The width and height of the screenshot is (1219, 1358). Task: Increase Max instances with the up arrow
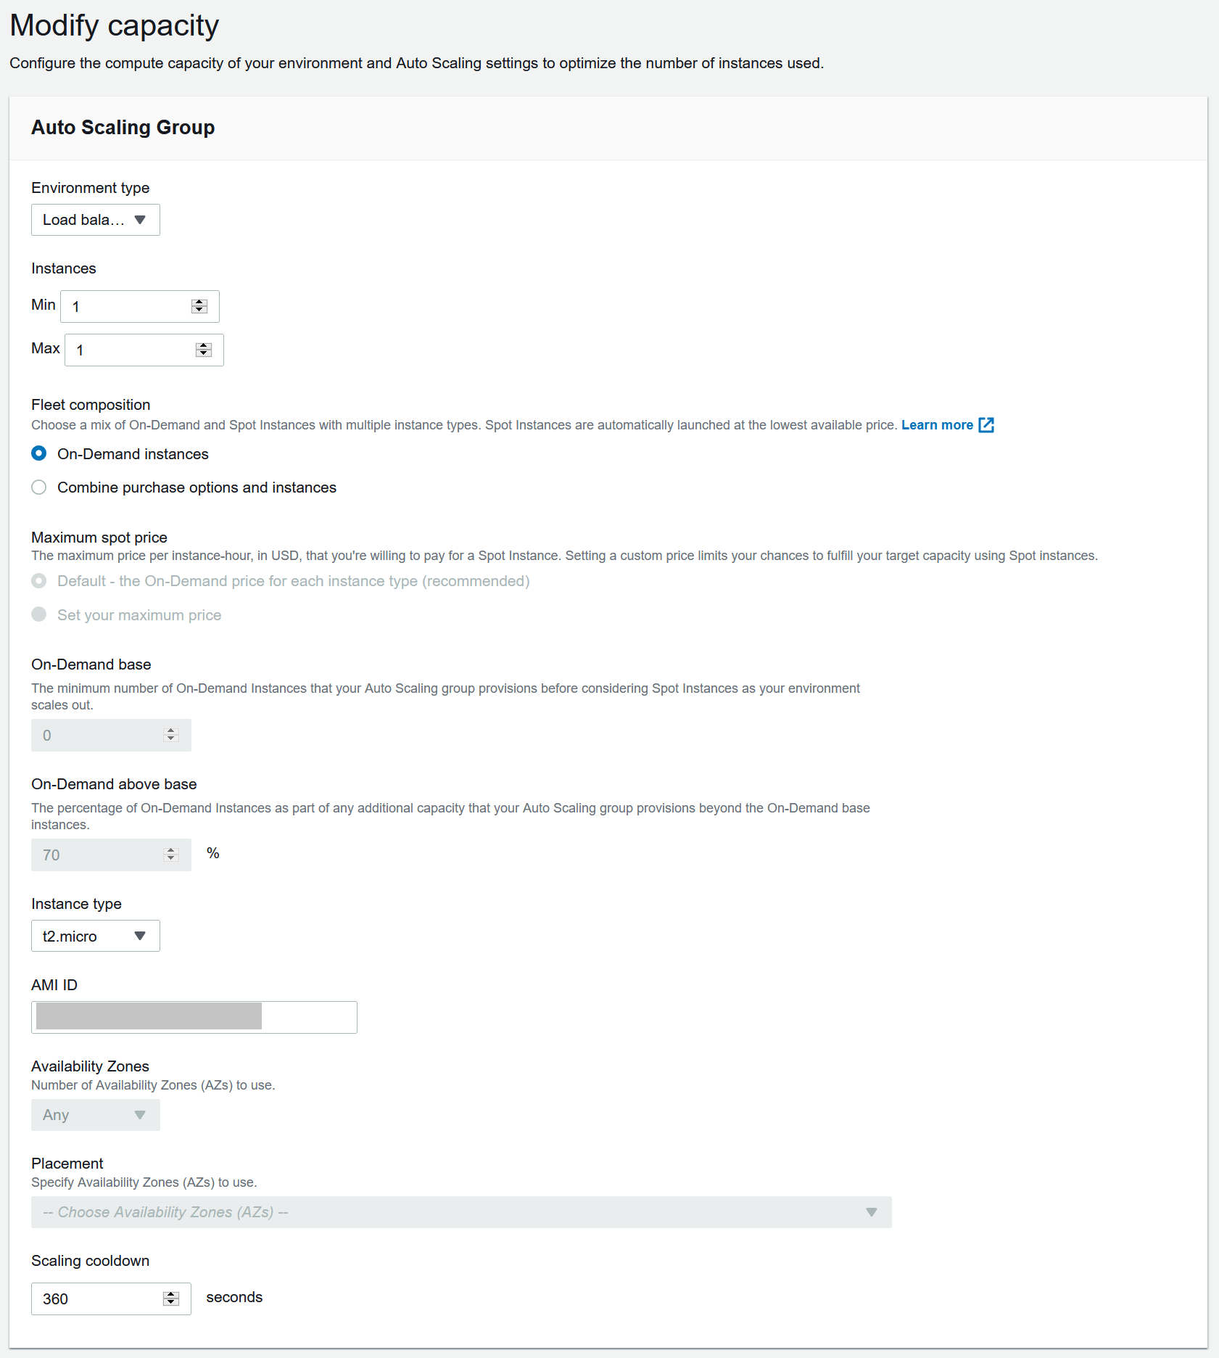point(204,346)
